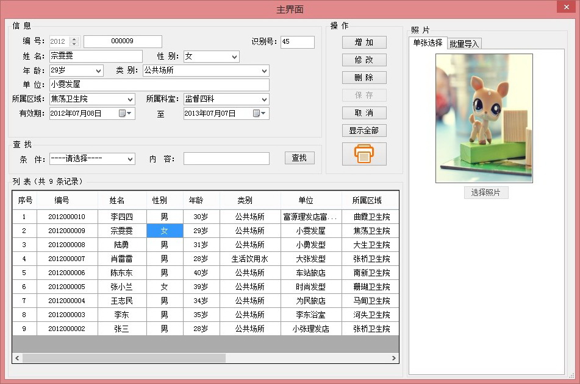
Task: Switch to the 单张选择 tab
Action: tap(428, 43)
